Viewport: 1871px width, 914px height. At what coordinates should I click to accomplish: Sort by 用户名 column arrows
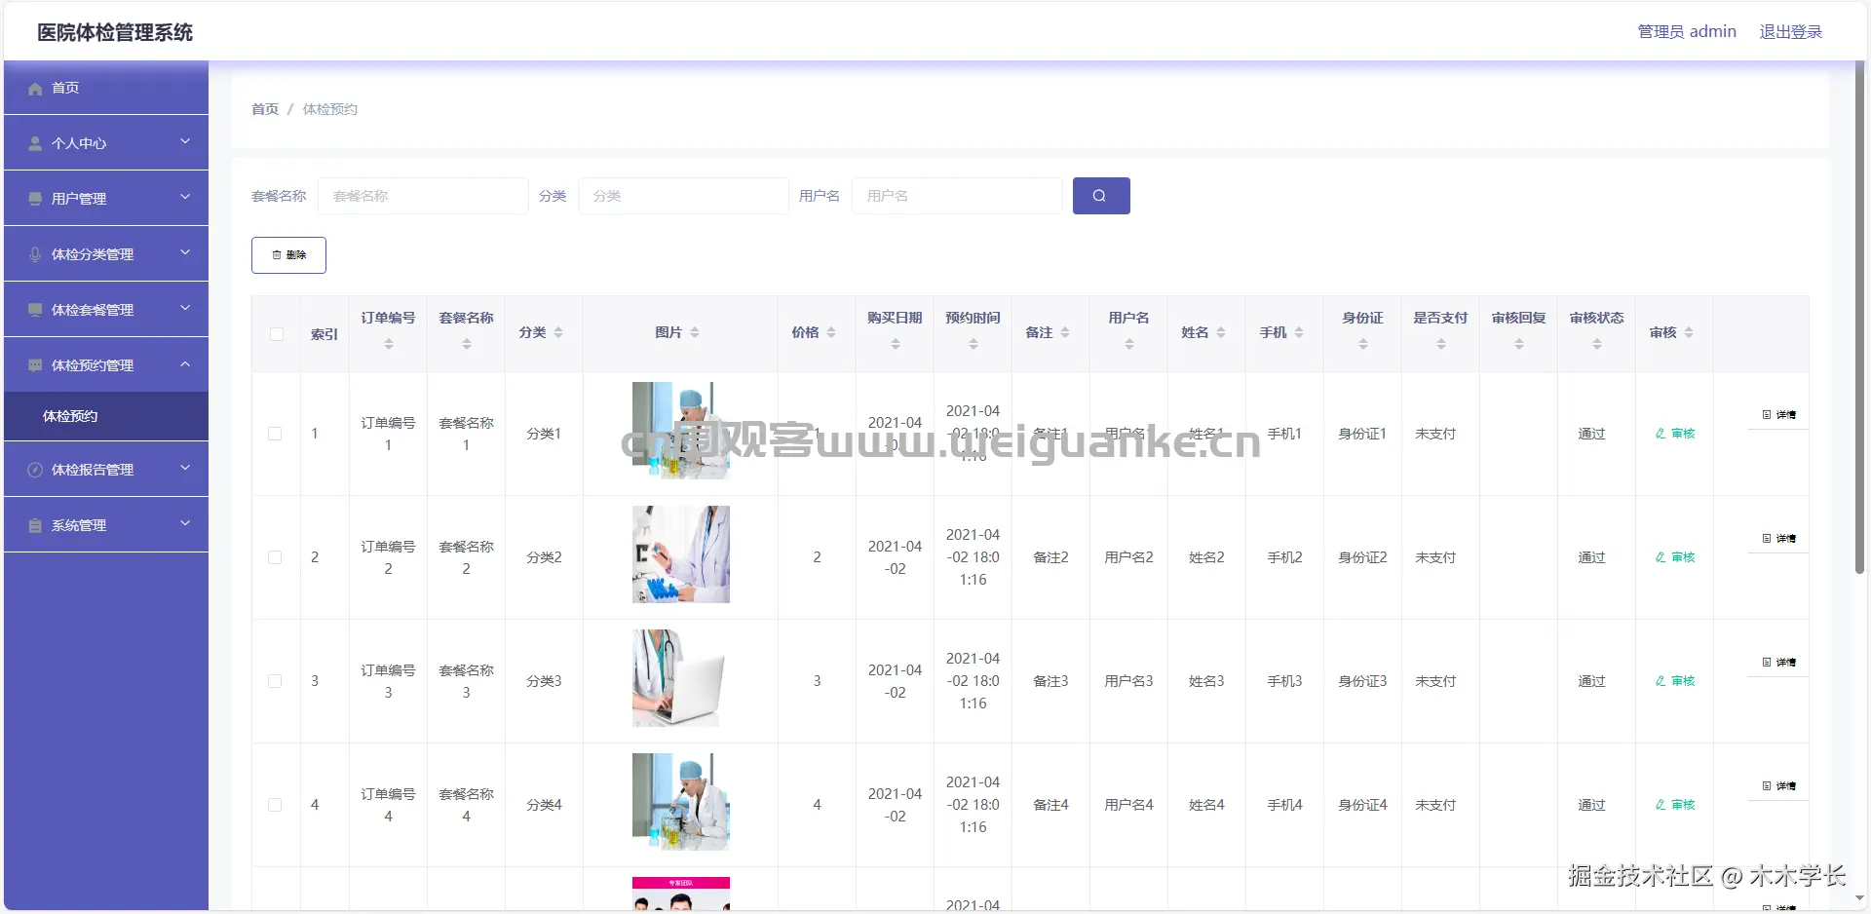coord(1129,344)
